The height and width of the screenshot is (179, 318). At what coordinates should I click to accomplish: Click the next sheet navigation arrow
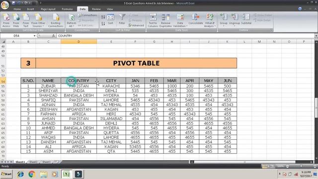pyautogui.click(x=8, y=162)
